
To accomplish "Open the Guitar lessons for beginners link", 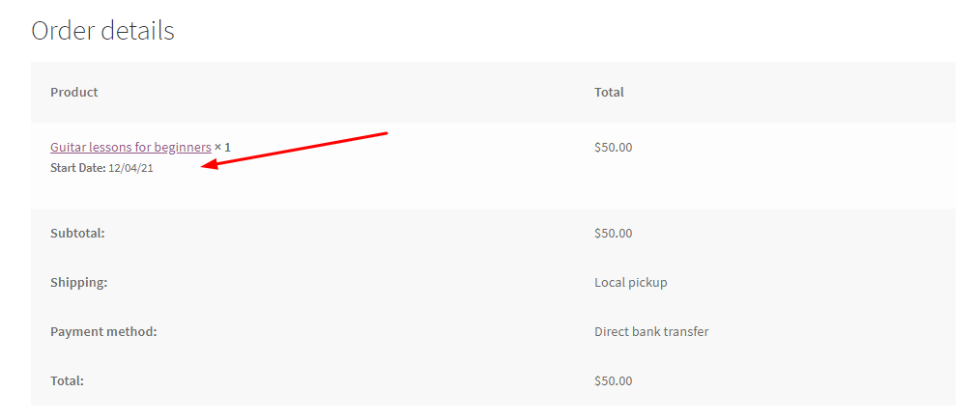I will 130,148.
